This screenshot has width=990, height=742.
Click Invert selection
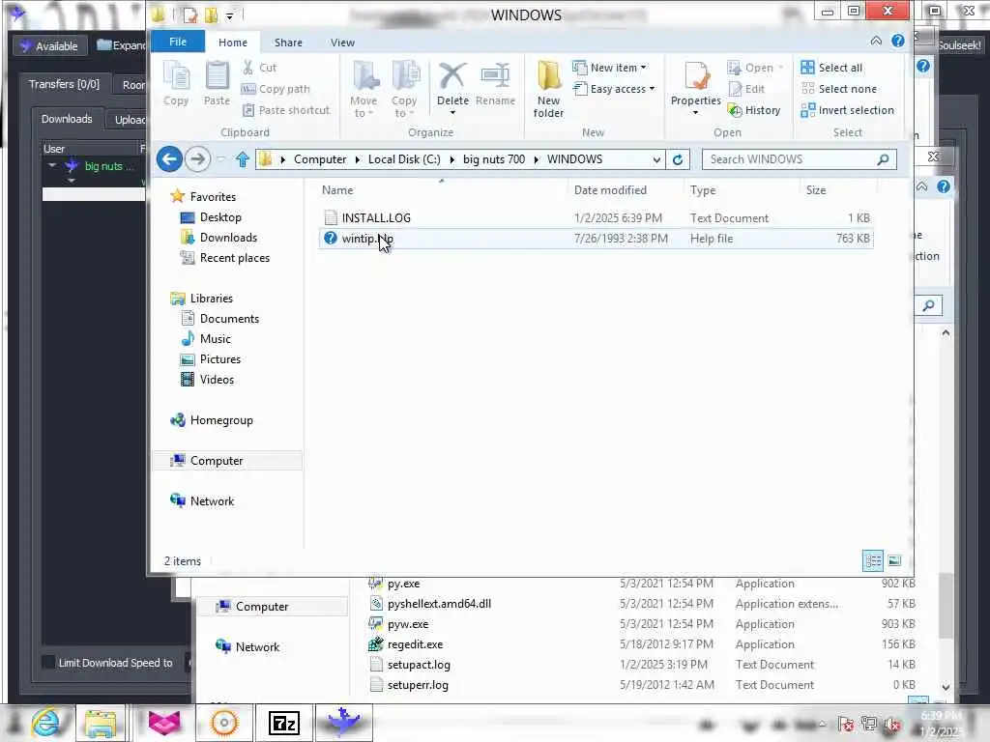click(x=847, y=110)
